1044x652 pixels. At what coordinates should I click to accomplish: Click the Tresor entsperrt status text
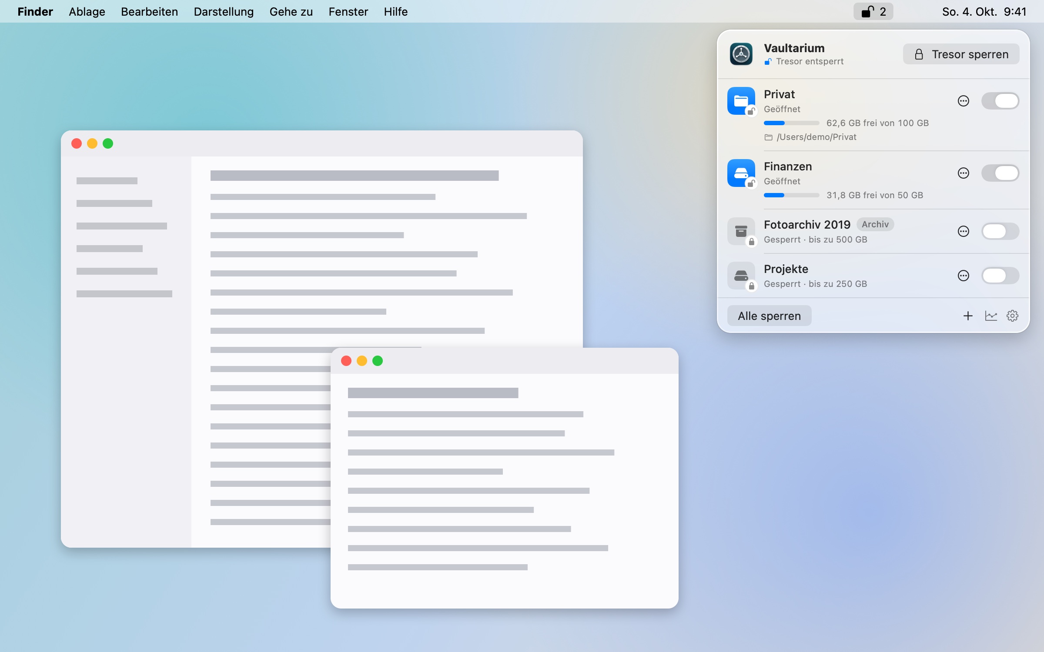point(810,61)
